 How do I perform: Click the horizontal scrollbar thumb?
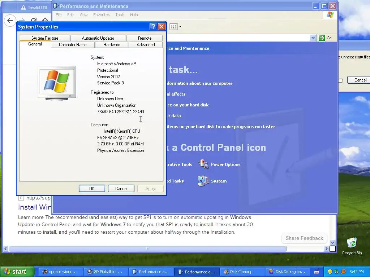(147, 249)
